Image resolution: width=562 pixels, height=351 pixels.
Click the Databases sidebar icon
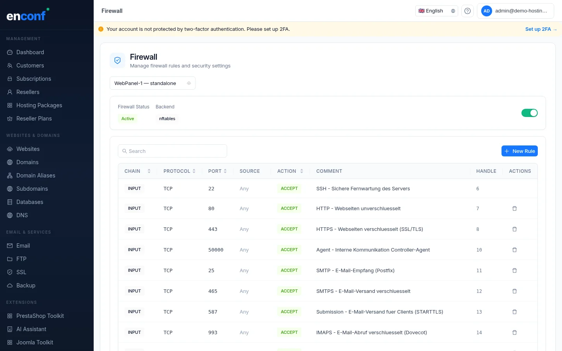click(x=10, y=202)
